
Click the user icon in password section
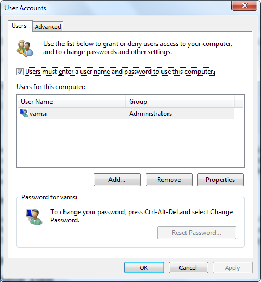coord(34,216)
